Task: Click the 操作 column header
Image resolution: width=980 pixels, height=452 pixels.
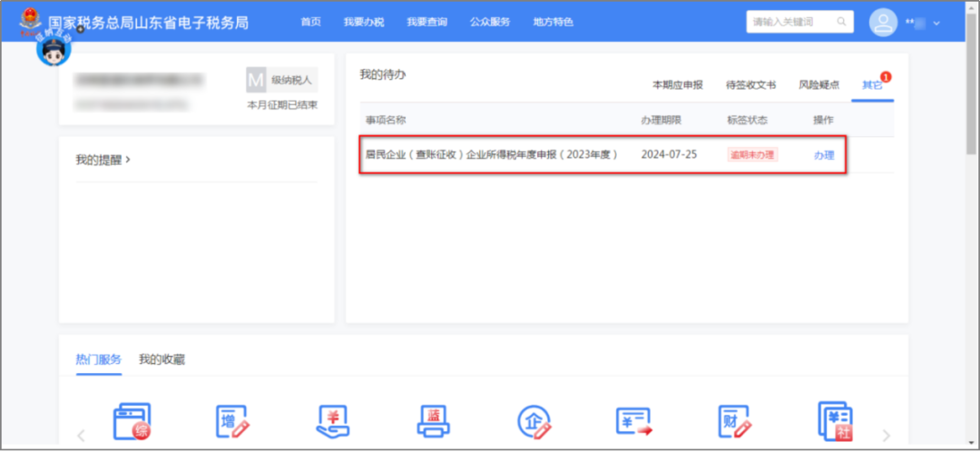Action: point(823,120)
